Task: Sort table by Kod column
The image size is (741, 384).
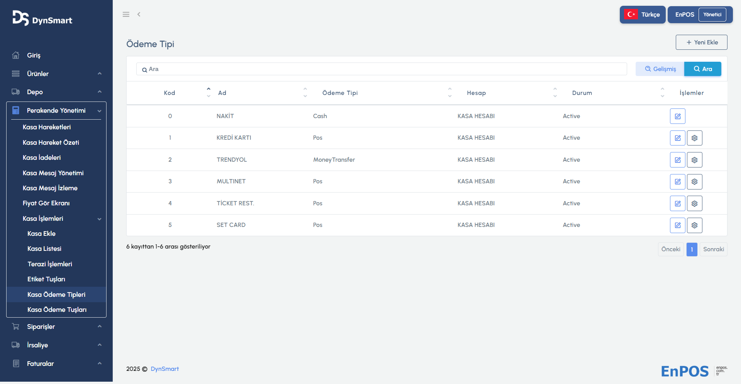Action: 169,93
